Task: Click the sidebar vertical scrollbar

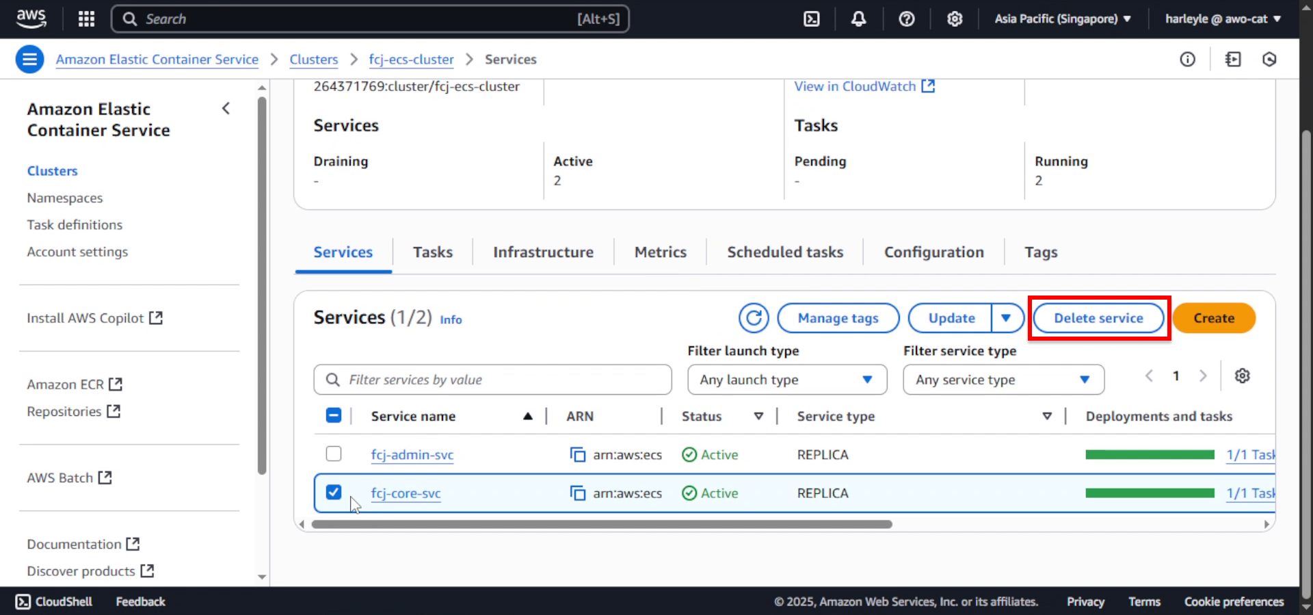Action: point(261,285)
